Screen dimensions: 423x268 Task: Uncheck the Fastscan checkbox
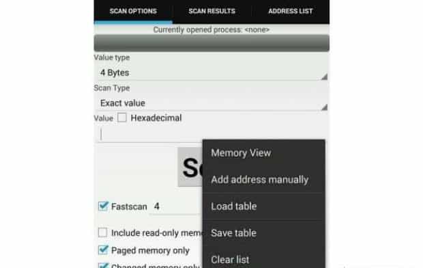pos(103,206)
